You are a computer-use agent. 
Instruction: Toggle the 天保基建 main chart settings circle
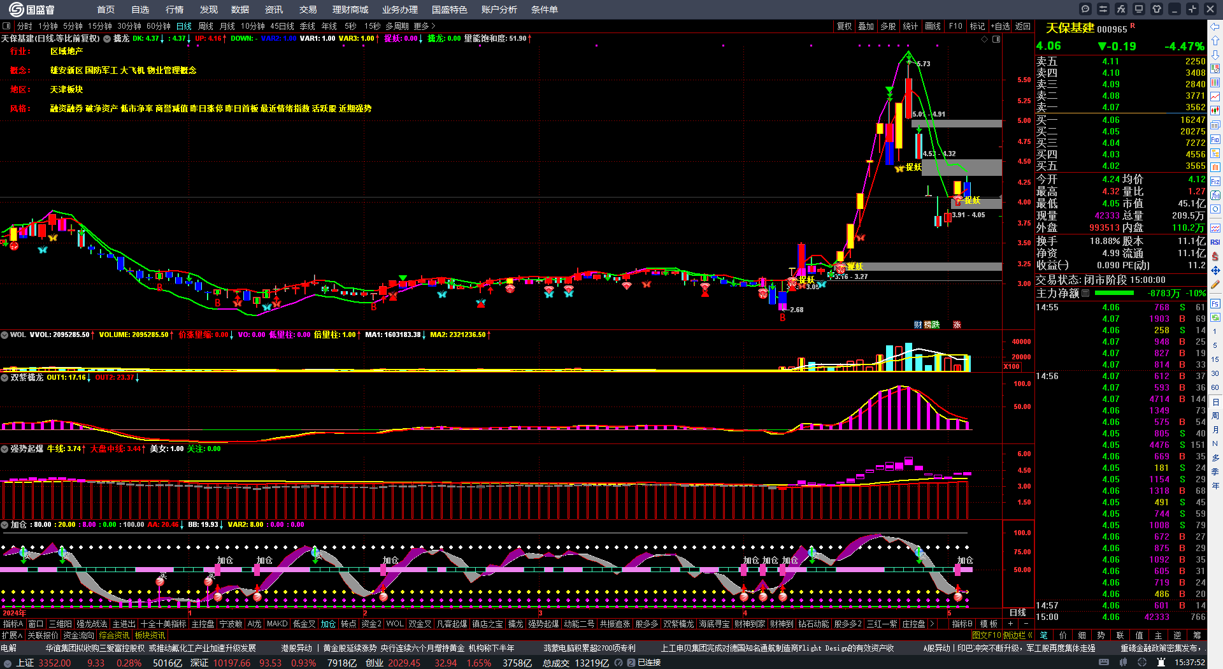108,38
